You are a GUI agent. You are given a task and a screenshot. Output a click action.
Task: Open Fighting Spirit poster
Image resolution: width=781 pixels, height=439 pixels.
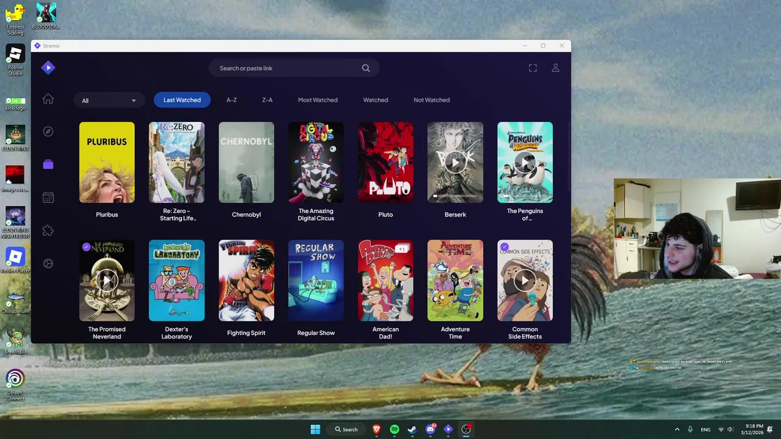tap(247, 280)
